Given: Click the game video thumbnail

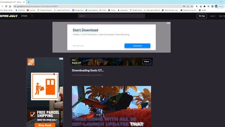Looking at the screenshot, I should point(111,107).
